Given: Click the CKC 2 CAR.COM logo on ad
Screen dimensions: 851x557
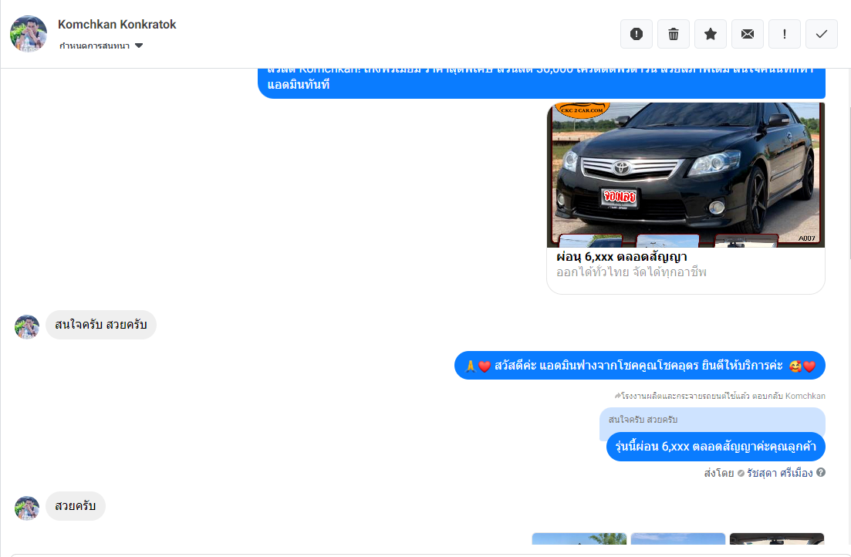Looking at the screenshot, I should 582,109.
